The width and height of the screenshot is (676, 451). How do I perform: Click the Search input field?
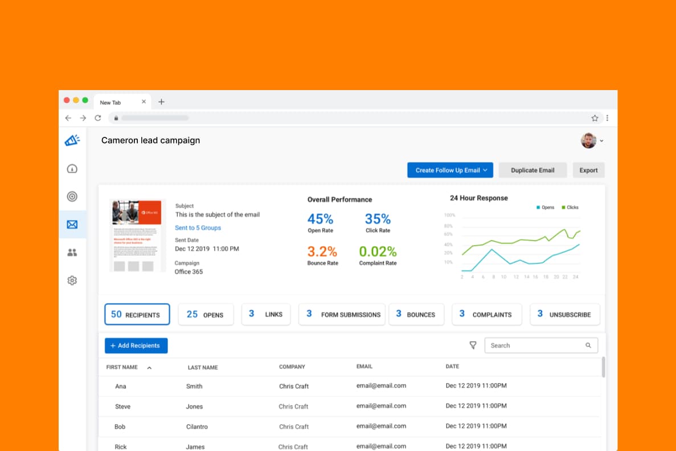[x=541, y=346]
